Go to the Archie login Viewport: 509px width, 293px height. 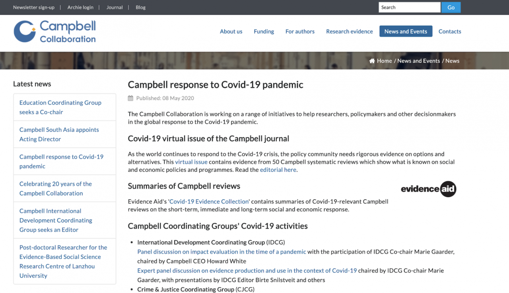80,7
